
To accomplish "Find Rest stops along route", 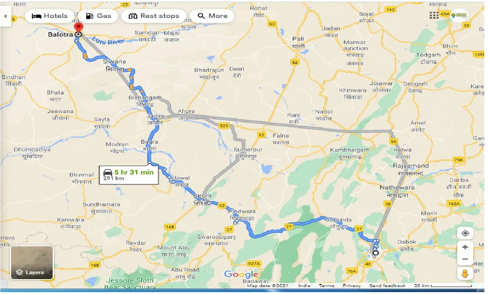I will pyautogui.click(x=154, y=16).
